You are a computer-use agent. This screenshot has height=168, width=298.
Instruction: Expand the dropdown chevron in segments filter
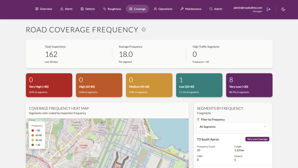click(265, 127)
